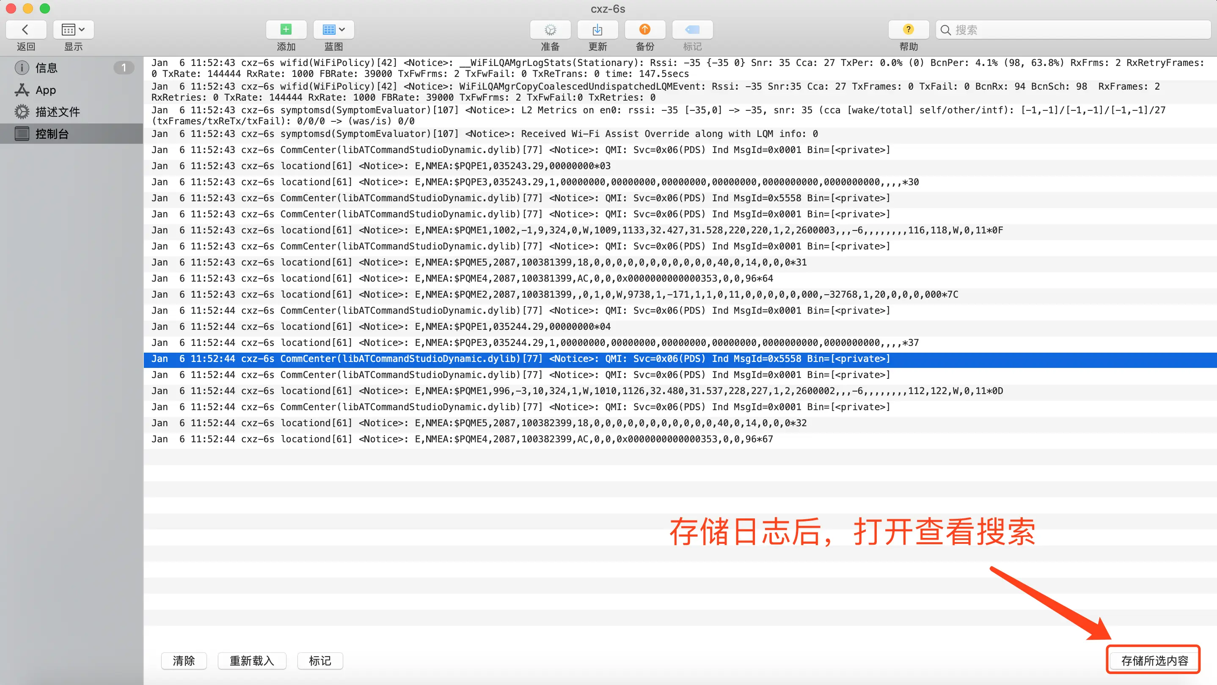Click the orange 备份 backup icon
Image resolution: width=1217 pixels, height=685 pixels.
645,30
